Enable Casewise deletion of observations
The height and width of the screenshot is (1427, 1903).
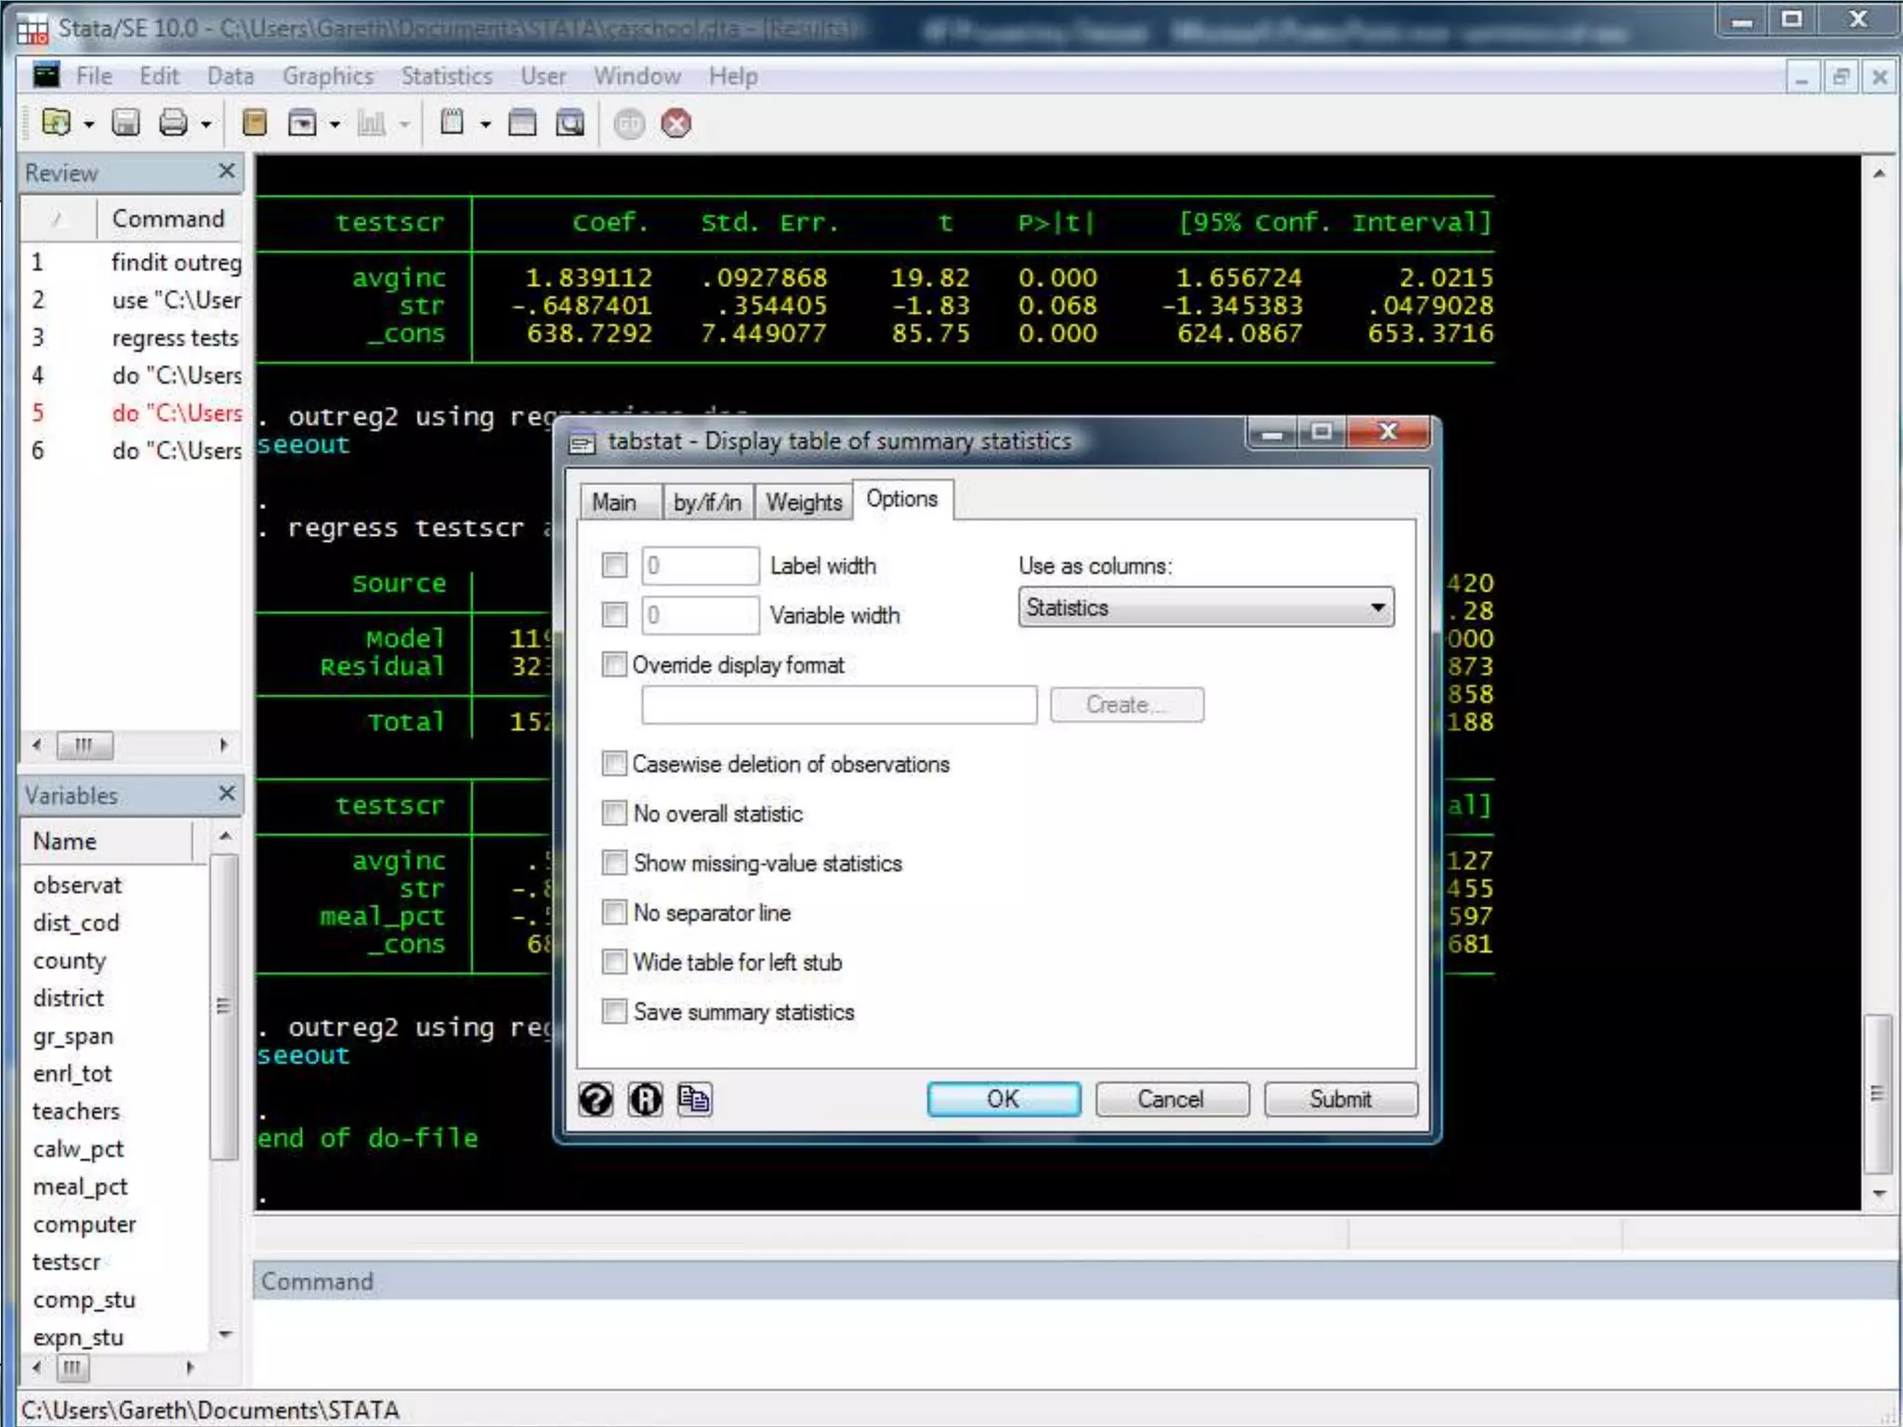[x=614, y=764]
